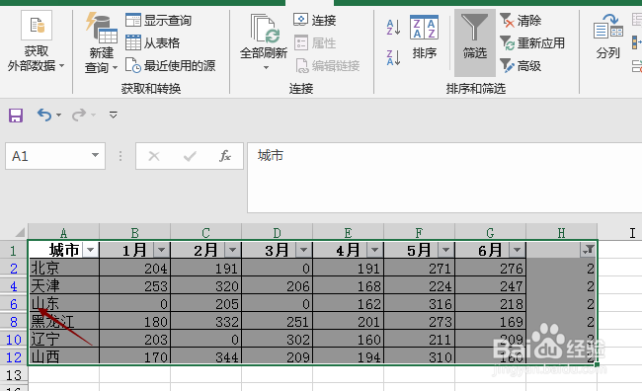642x391 pixels.
Task: Click cell containing 天津
Action: [64, 285]
